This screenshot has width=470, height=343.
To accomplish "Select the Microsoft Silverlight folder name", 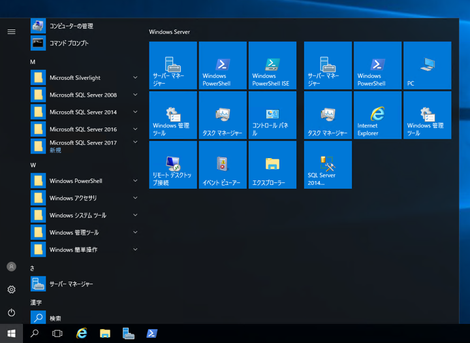I will point(75,78).
